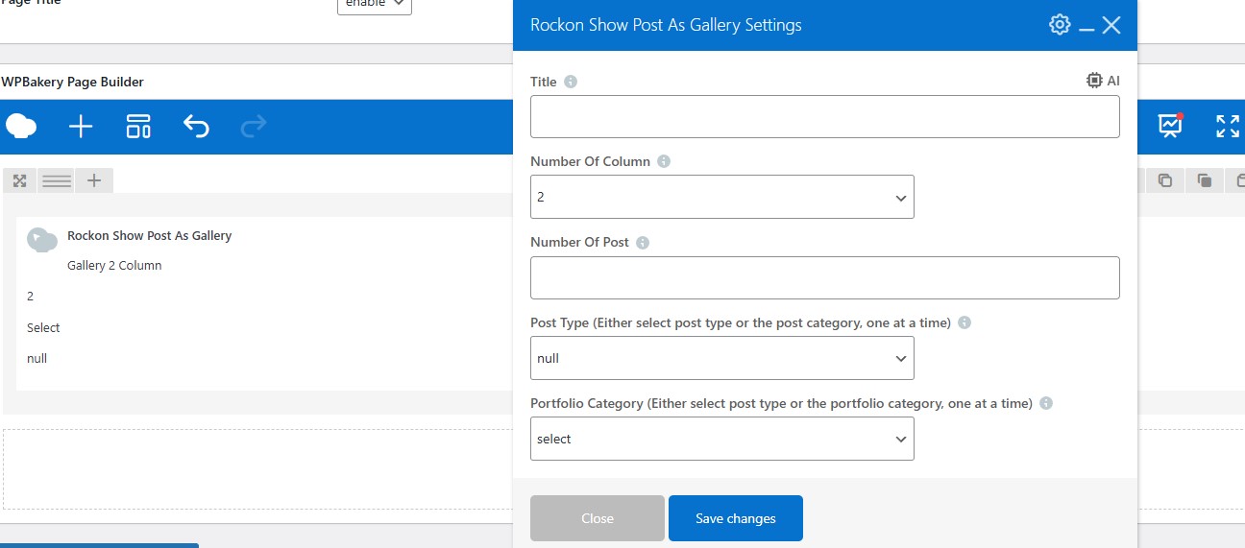
Task: Click the Title input field
Action: click(824, 116)
